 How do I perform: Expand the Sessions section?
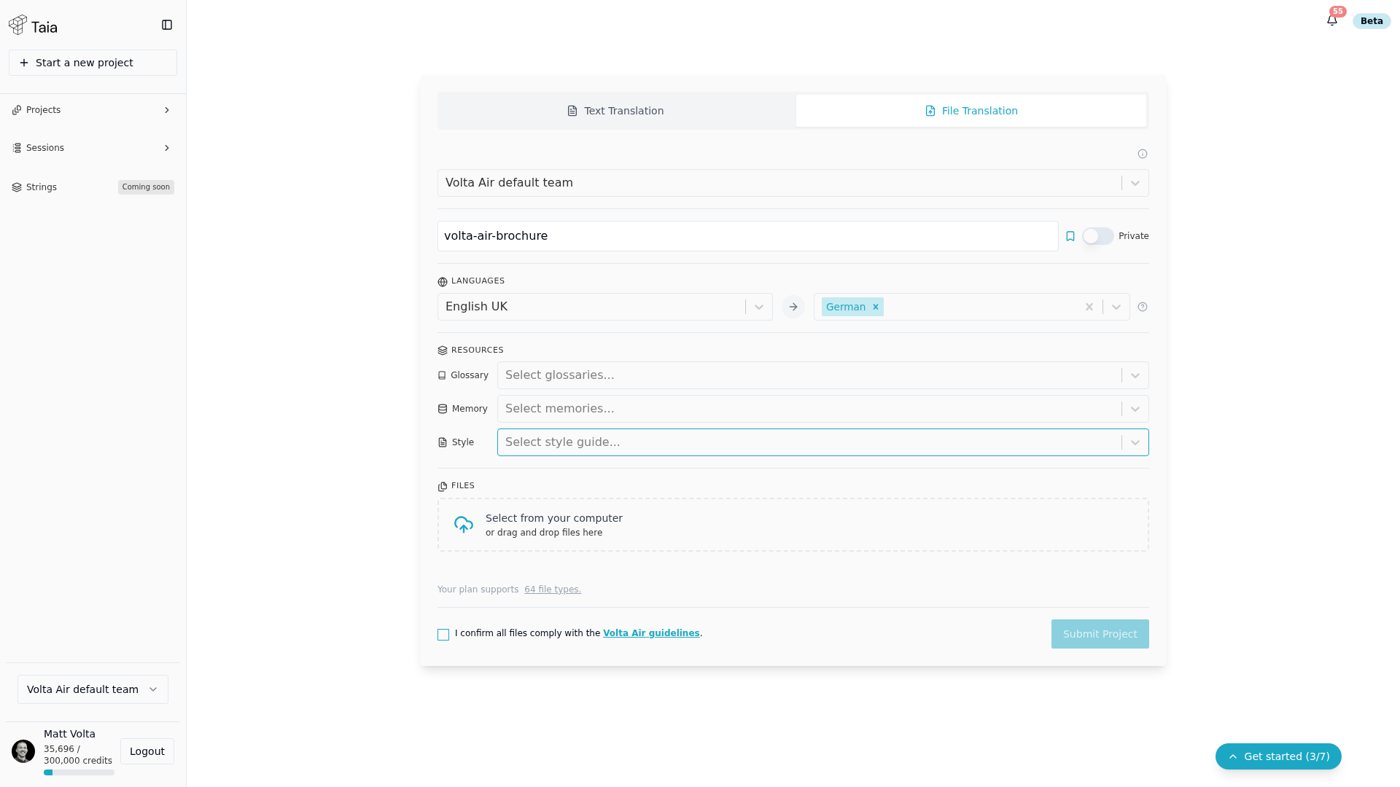pos(167,148)
